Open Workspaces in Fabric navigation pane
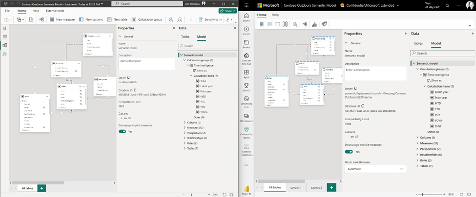 click(x=246, y=117)
